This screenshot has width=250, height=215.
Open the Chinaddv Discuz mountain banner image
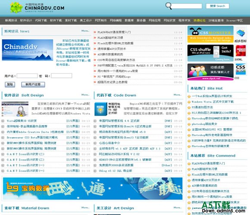(x=28, y=50)
